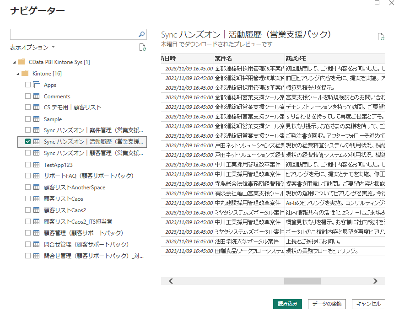399x311 pixels.
Task: Check the Apps checkbox
Action: click(x=28, y=85)
